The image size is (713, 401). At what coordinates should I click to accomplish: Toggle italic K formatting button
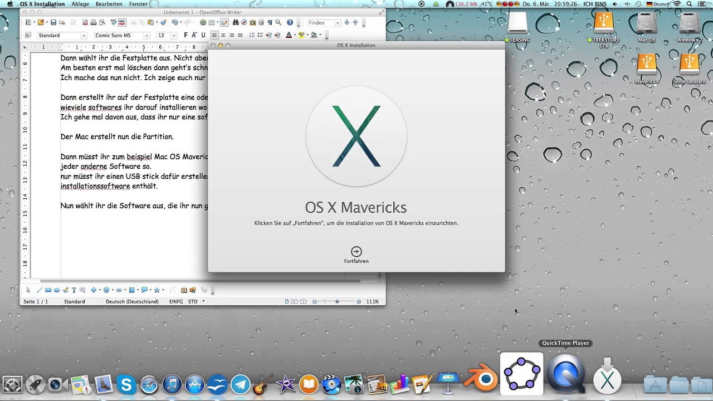click(194, 35)
